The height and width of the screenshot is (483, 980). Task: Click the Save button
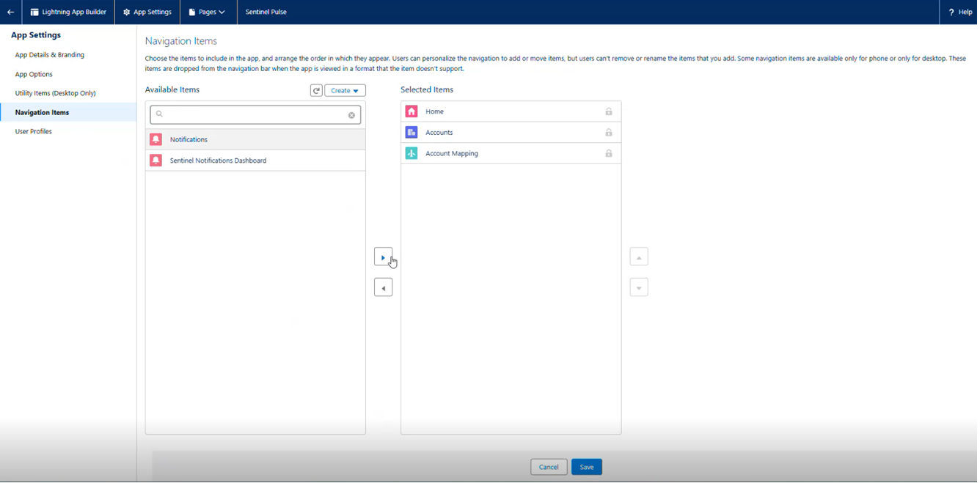pyautogui.click(x=587, y=468)
